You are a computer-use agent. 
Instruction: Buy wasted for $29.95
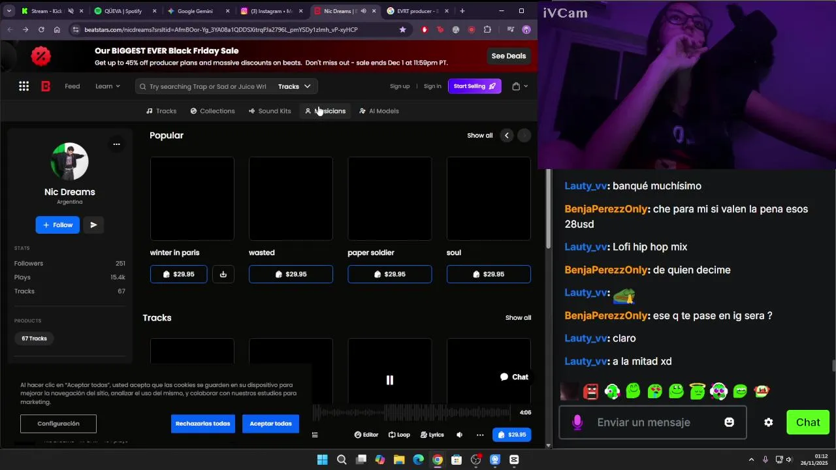tap(291, 274)
